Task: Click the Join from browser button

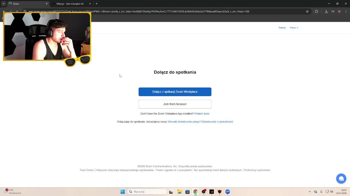Action: 175,104
